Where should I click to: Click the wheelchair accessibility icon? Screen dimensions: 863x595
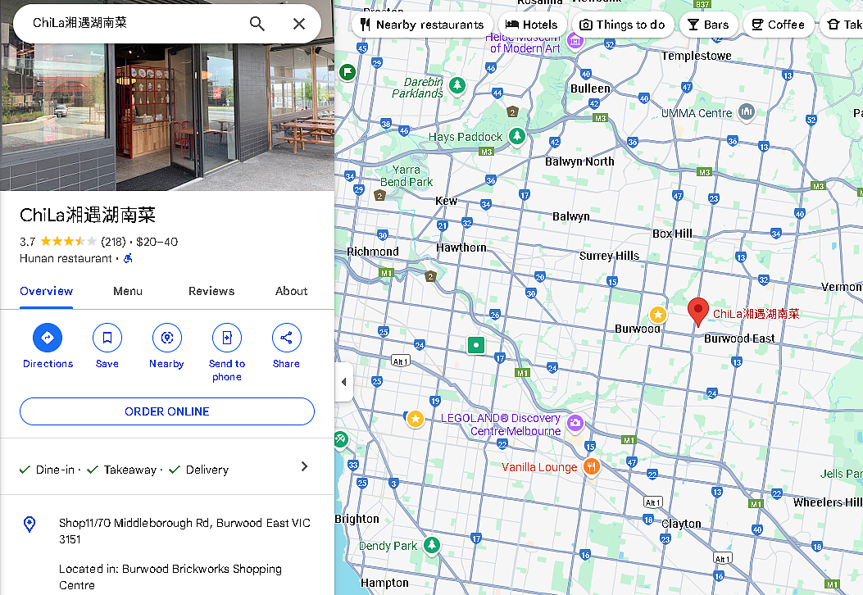click(x=128, y=258)
